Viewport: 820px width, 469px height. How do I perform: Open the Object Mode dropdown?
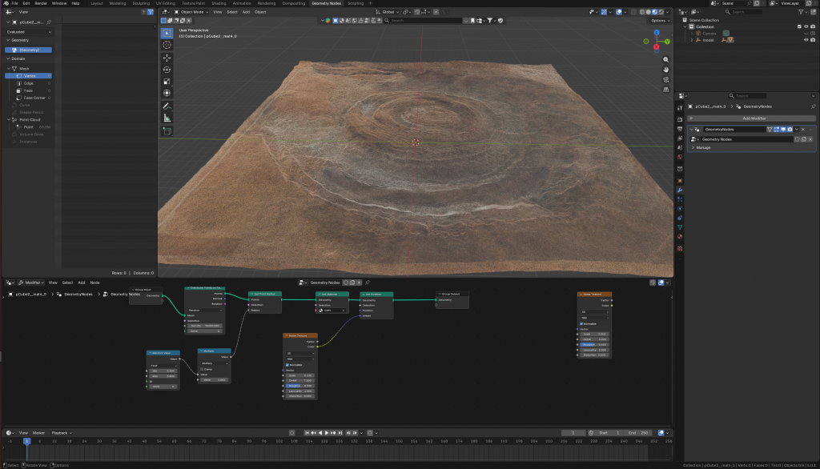point(191,12)
